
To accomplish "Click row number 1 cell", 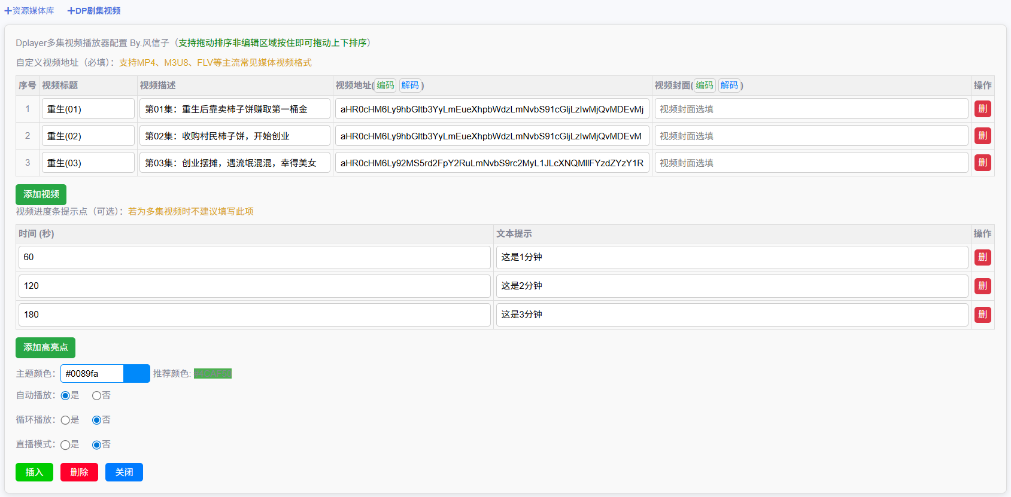I will (28, 109).
